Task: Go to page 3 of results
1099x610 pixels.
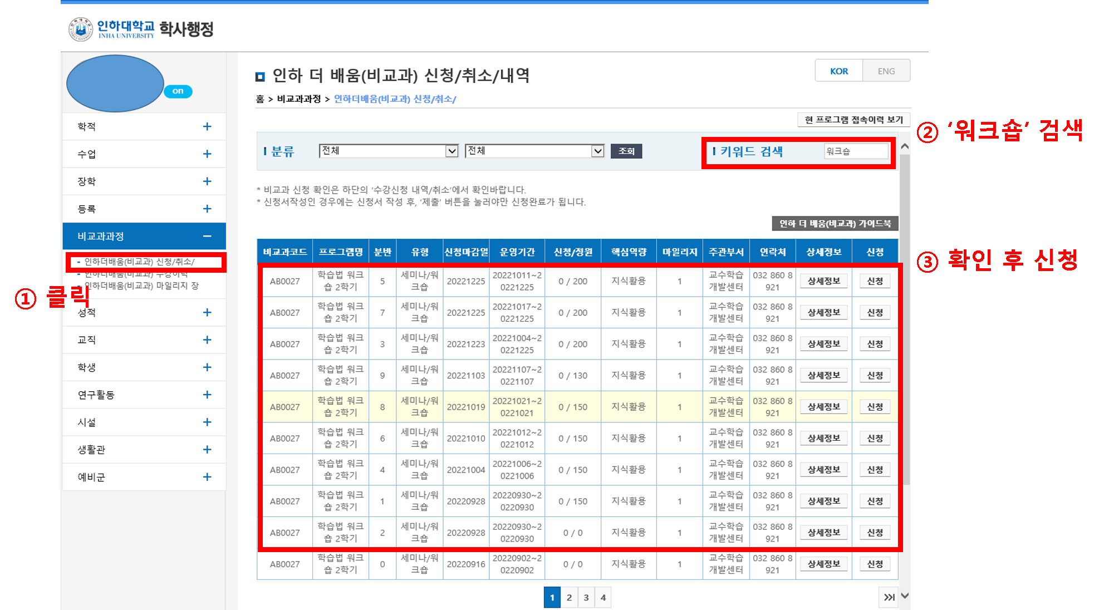Action: 586,598
